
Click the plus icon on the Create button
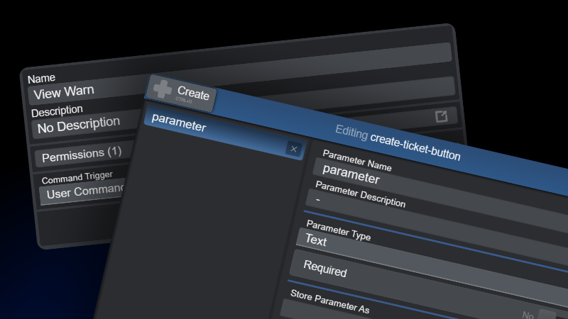(x=163, y=90)
